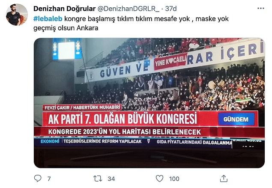Open the three-dot more options menu
The image size is (272, 188).
coord(260,8)
